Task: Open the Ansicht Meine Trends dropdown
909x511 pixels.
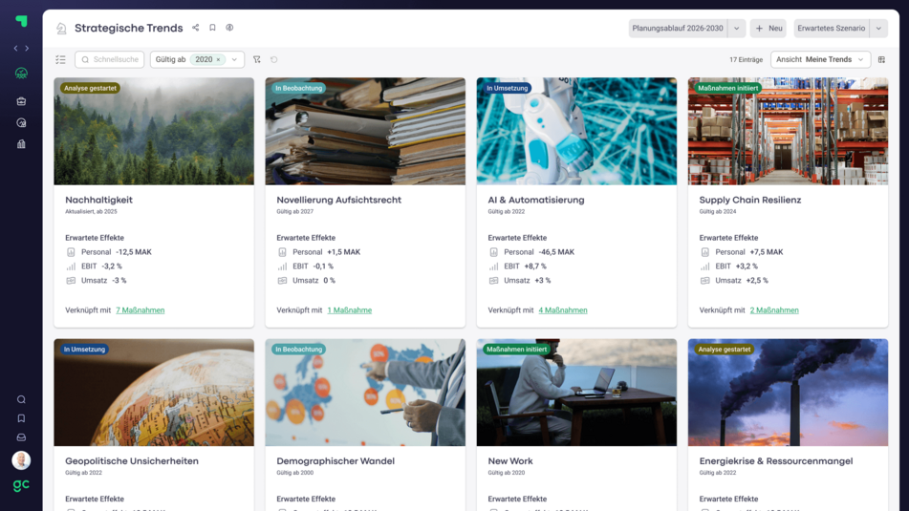Action: (820, 59)
